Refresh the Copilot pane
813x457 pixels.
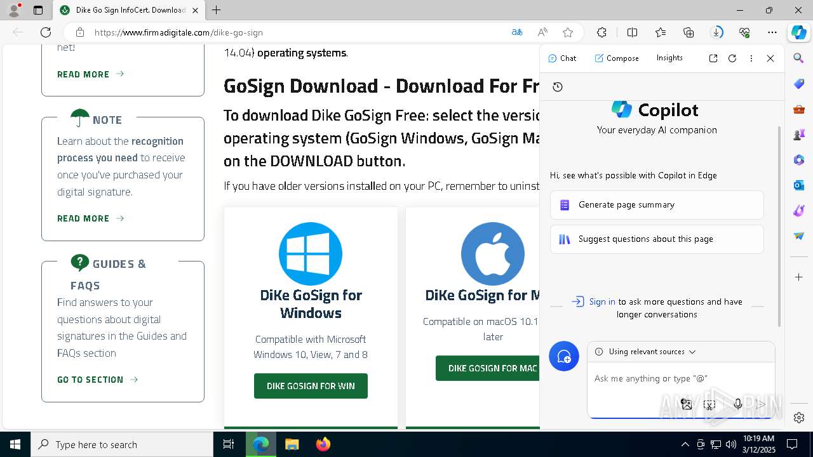732,58
